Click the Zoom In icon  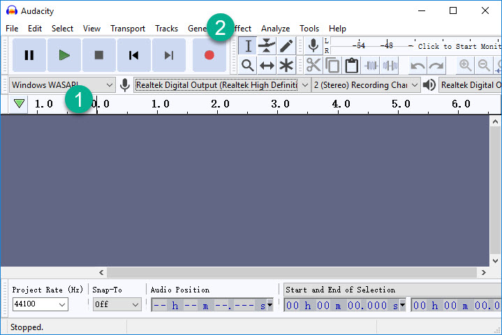coord(465,66)
